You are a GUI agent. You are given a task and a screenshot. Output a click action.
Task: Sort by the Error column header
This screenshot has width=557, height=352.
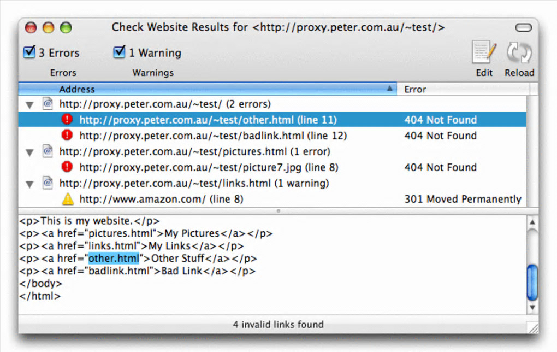pyautogui.click(x=464, y=89)
